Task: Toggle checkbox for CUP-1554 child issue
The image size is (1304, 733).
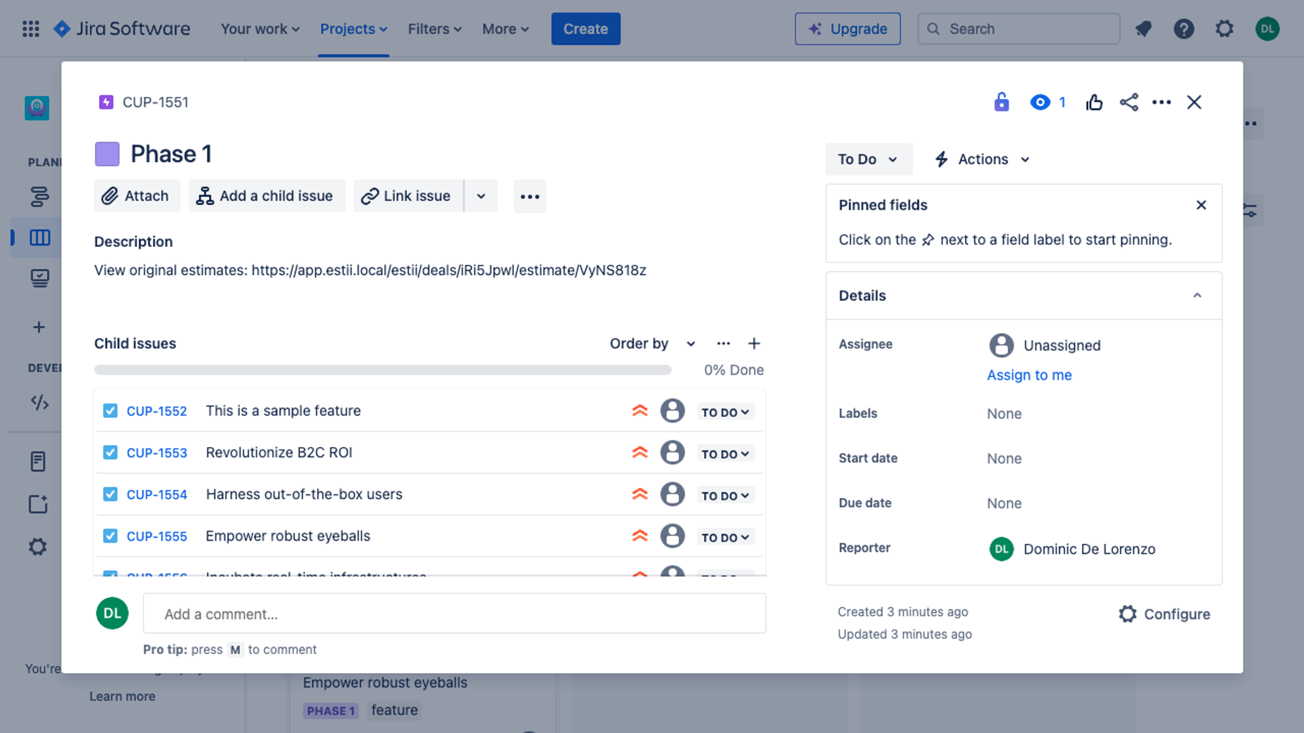Action: pos(110,494)
